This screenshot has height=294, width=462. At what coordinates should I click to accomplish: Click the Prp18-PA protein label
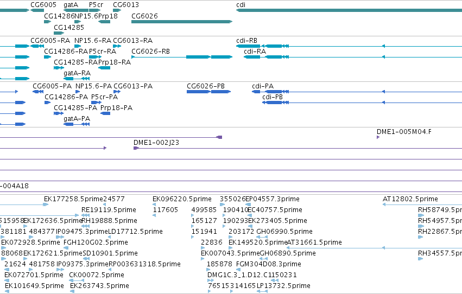pyautogui.click(x=116, y=108)
